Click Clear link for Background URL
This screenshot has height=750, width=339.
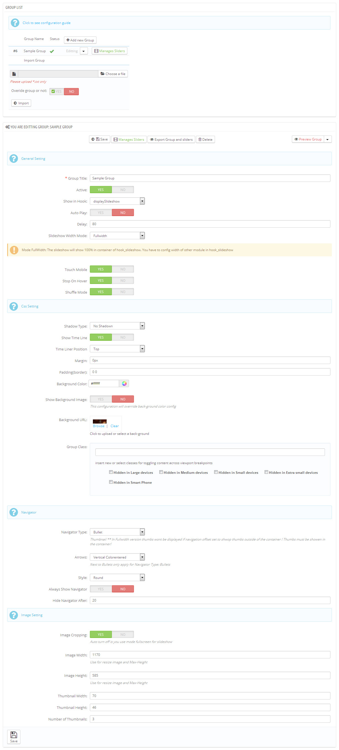pos(115,426)
